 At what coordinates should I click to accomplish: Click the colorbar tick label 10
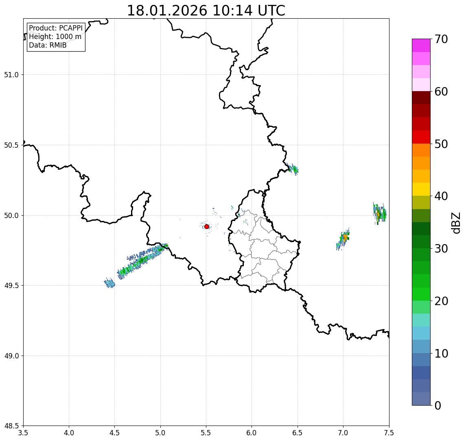pos(441,354)
